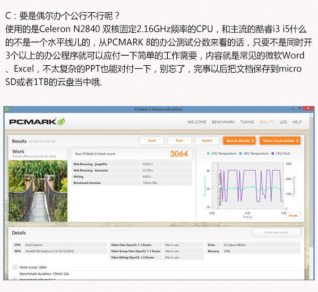The height and width of the screenshot is (292, 318).
Task: Open the TUNING tab
Action: coord(247,122)
